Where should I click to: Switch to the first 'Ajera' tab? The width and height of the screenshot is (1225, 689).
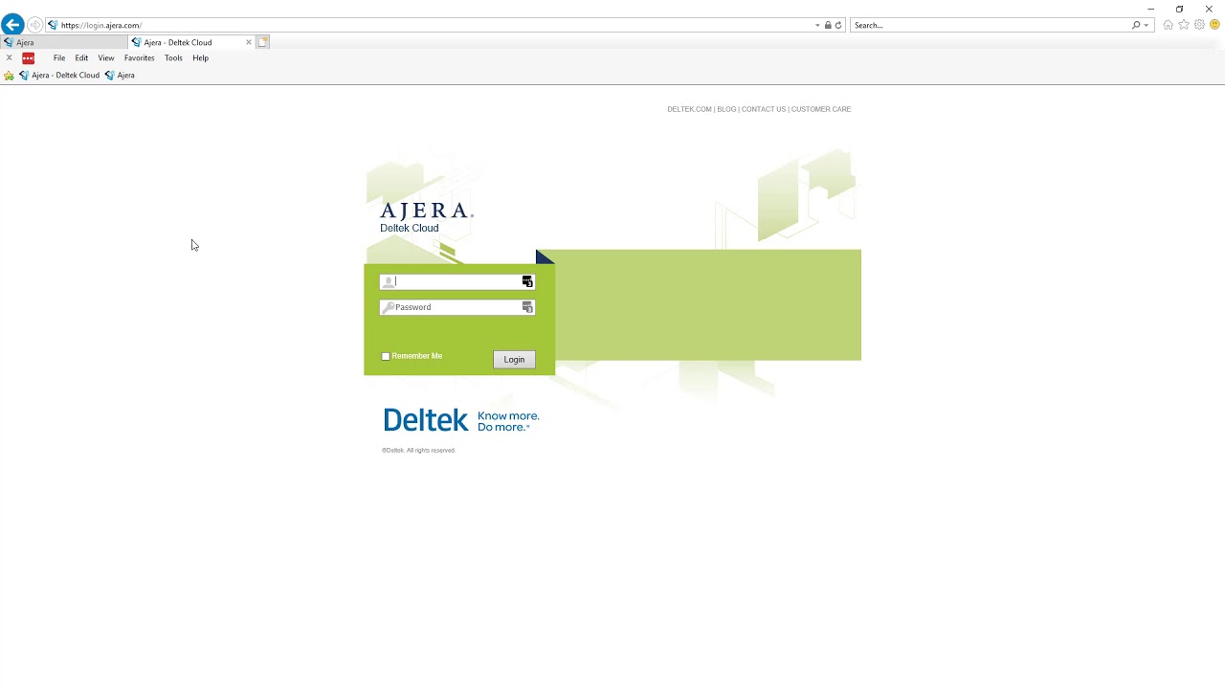click(x=63, y=42)
